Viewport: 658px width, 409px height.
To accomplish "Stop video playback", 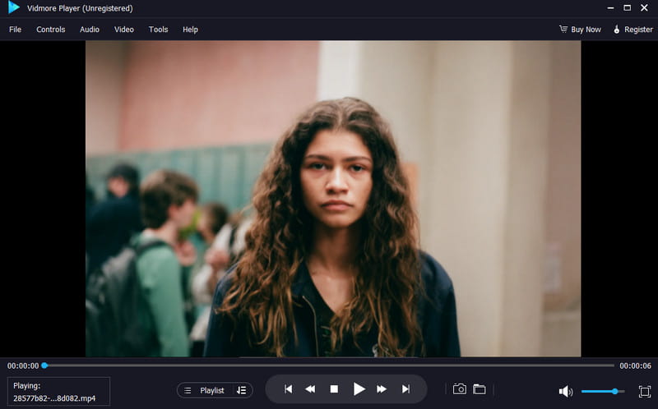I will pyautogui.click(x=334, y=389).
